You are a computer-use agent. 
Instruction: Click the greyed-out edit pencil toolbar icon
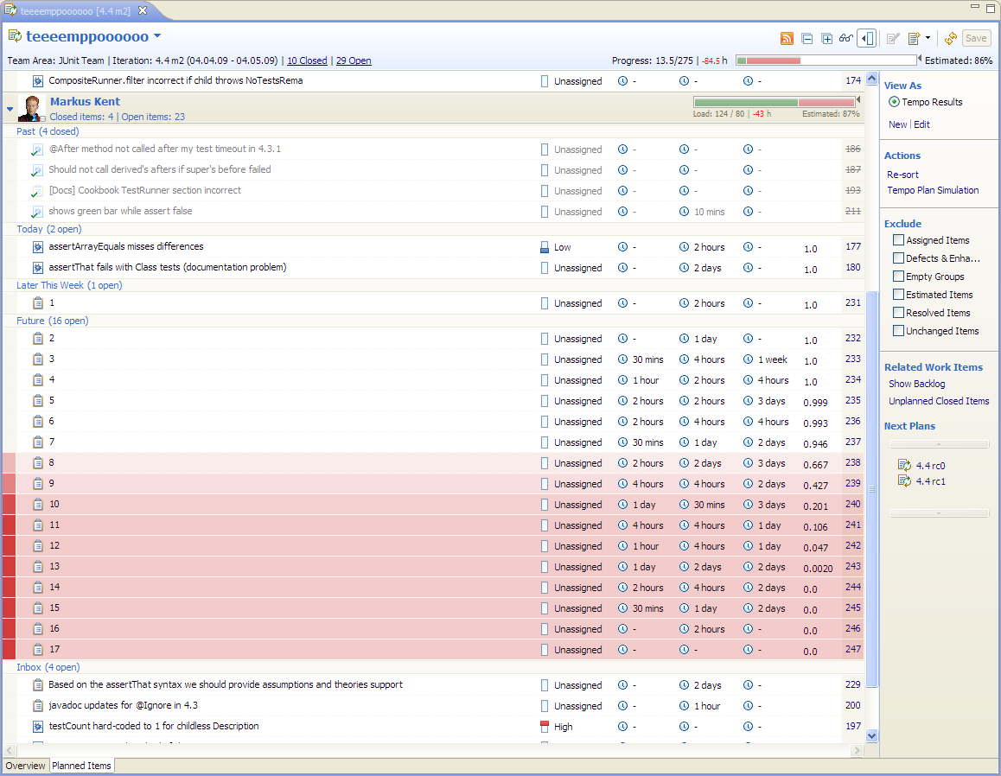coord(893,38)
